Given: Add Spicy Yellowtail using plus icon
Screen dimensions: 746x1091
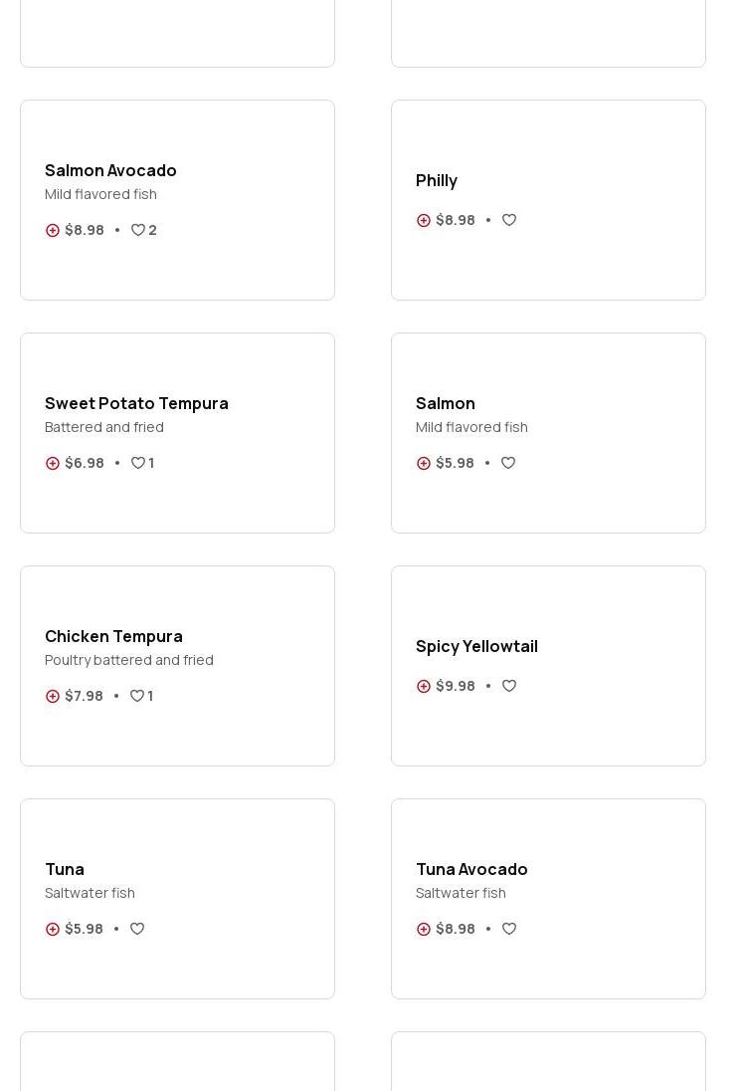Looking at the screenshot, I should pyautogui.click(x=424, y=686).
